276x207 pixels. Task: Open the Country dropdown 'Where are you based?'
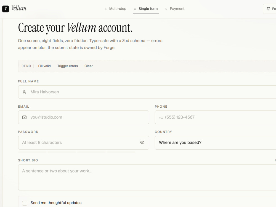click(x=216, y=143)
